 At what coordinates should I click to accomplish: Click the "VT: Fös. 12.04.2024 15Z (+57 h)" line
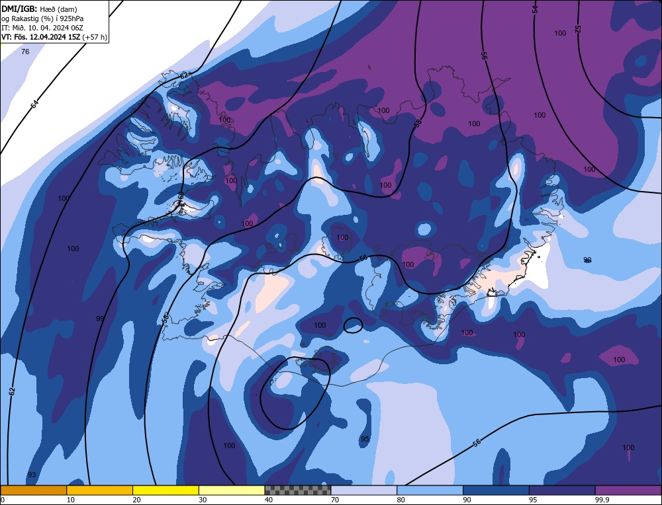coord(54,37)
